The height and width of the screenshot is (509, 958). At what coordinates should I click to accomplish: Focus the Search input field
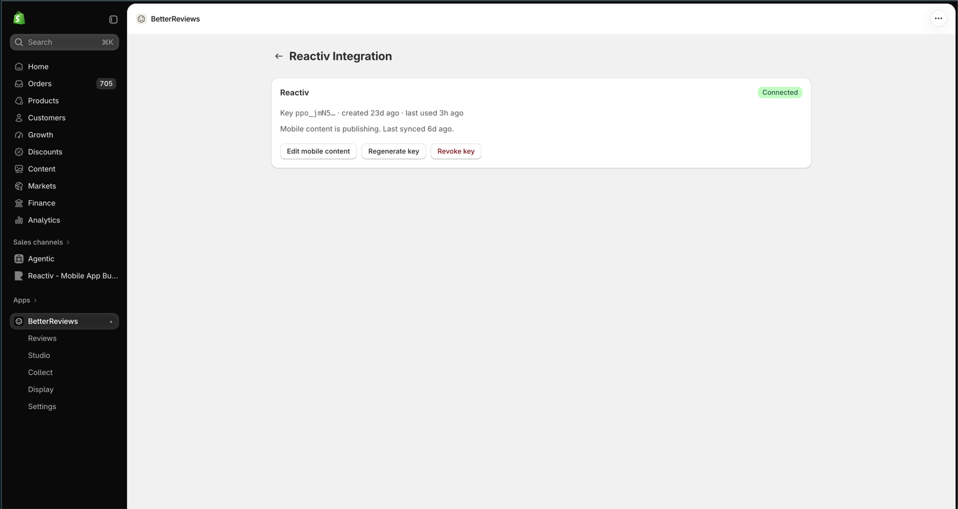(64, 42)
